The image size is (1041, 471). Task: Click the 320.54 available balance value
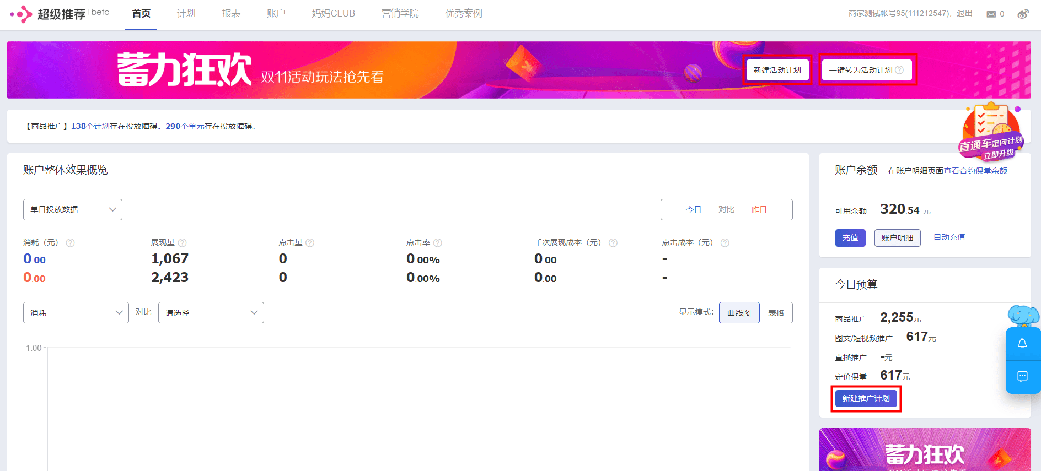click(x=899, y=209)
